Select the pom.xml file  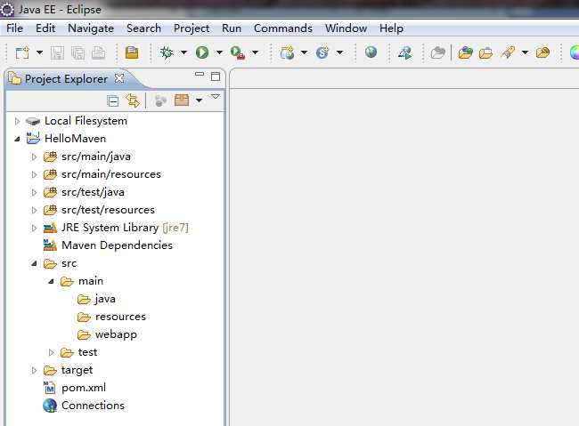(x=84, y=388)
